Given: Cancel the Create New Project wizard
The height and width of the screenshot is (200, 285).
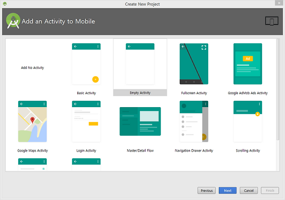Looking at the screenshot, I should pyautogui.click(x=249, y=190).
